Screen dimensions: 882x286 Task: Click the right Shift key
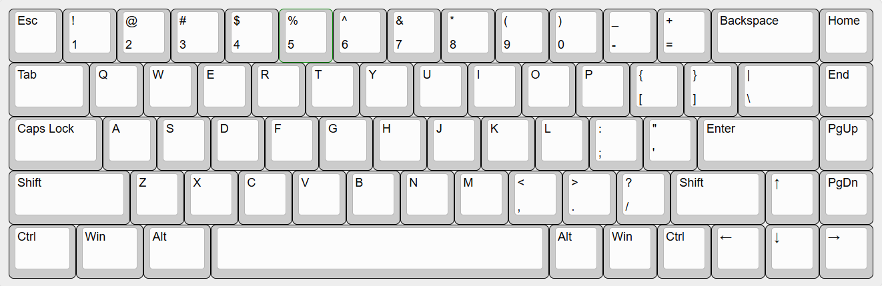pyautogui.click(x=718, y=197)
